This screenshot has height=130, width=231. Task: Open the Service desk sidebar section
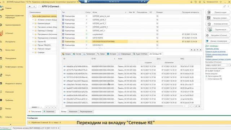point(10,50)
